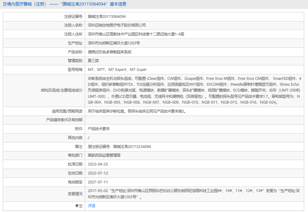Viewport: 308px width, 212px height.
Task: Click the 备注 row label
Action: tap(79, 147)
